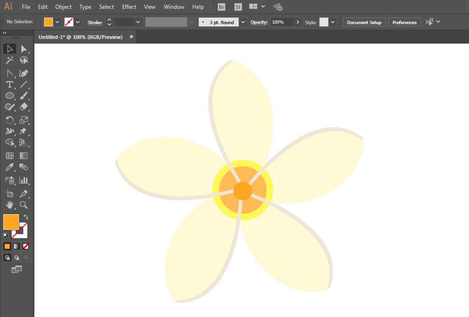Pick the Type tool
This screenshot has height=317, width=469.
[x=9, y=85]
